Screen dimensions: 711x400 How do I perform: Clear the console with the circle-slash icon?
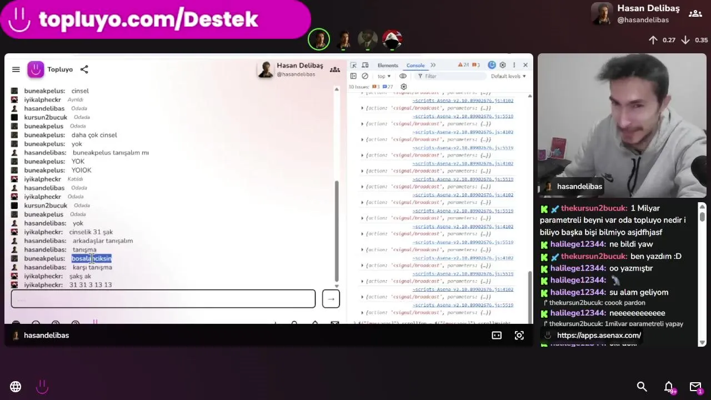365,76
